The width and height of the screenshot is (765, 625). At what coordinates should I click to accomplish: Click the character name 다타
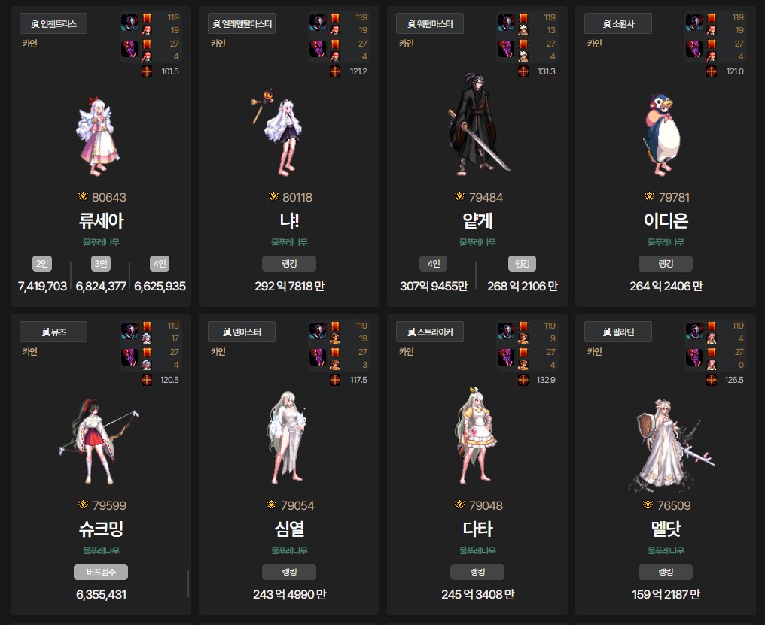[477, 529]
